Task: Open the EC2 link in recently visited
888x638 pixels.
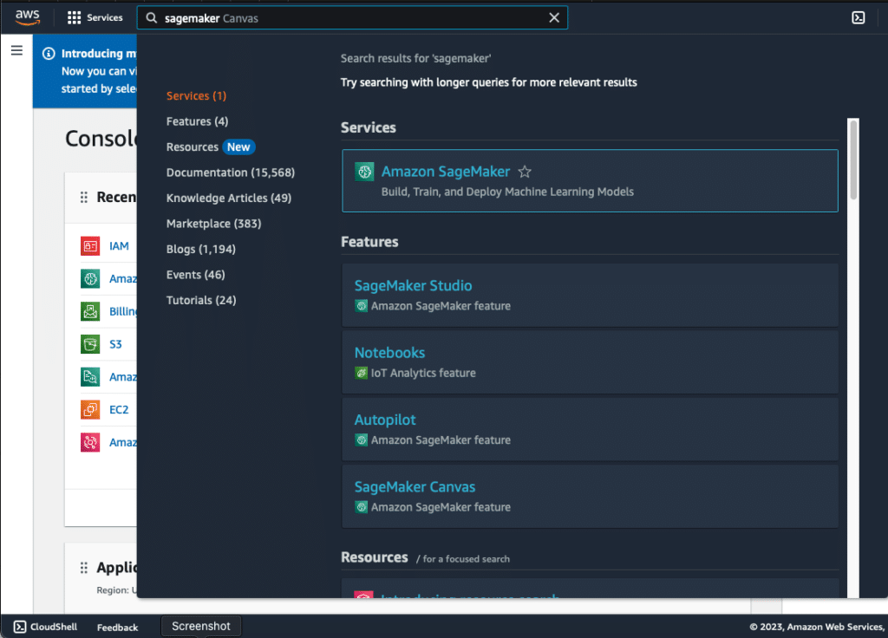Action: coord(119,410)
